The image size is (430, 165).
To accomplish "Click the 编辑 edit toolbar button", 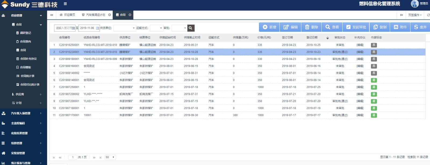I will [291, 27].
